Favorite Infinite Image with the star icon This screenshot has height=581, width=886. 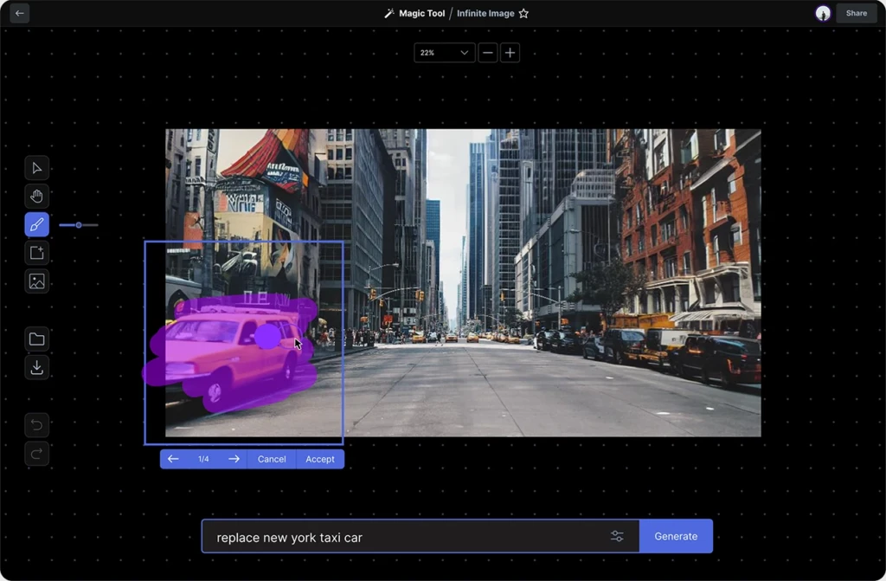(523, 13)
